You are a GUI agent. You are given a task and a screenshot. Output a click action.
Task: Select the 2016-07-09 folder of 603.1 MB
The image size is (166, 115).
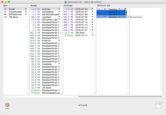[78, 15]
